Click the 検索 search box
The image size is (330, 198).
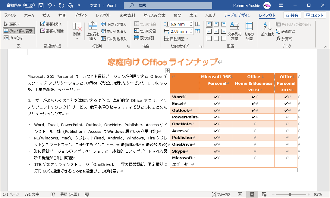pyautogui.click(x=168, y=5)
